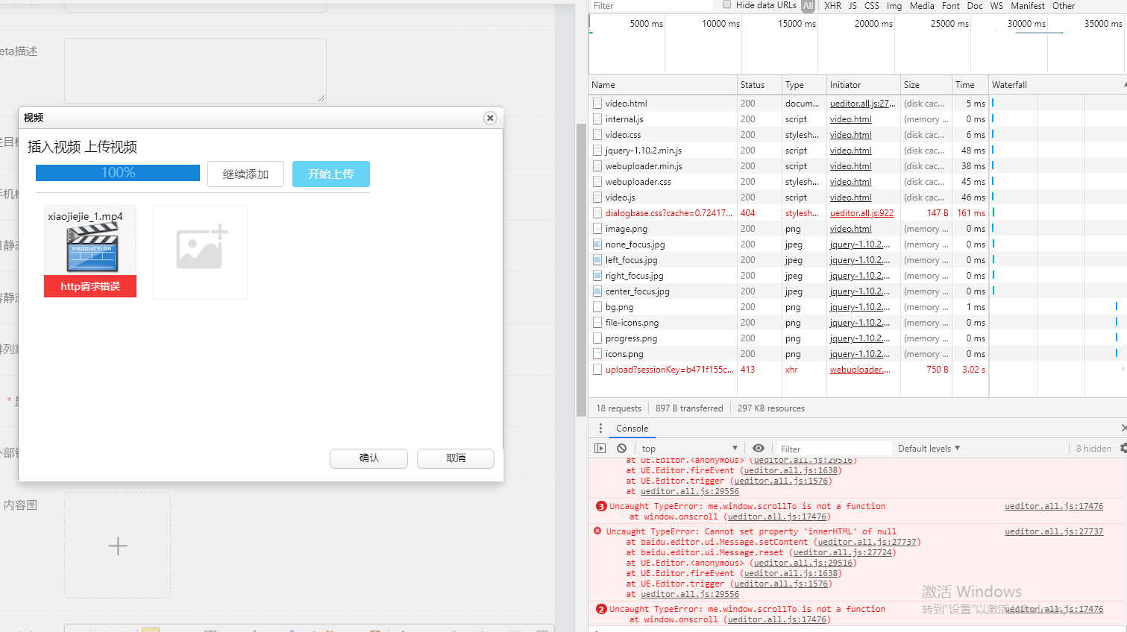Click the red error icon for innerHTML error
The image size is (1127, 632).
point(597,531)
